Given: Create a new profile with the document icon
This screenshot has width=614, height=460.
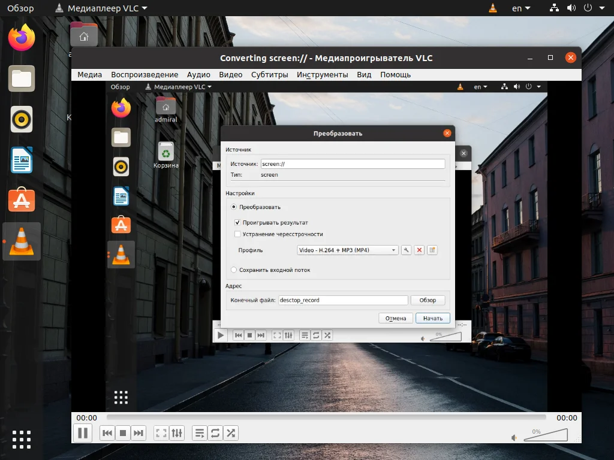Looking at the screenshot, I should (x=432, y=250).
